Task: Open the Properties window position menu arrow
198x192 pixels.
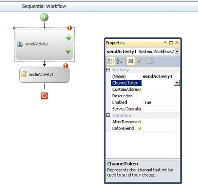Action: [x=165, y=42]
